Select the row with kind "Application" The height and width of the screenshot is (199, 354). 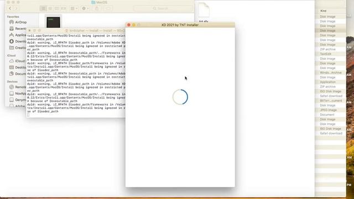tap(330, 82)
